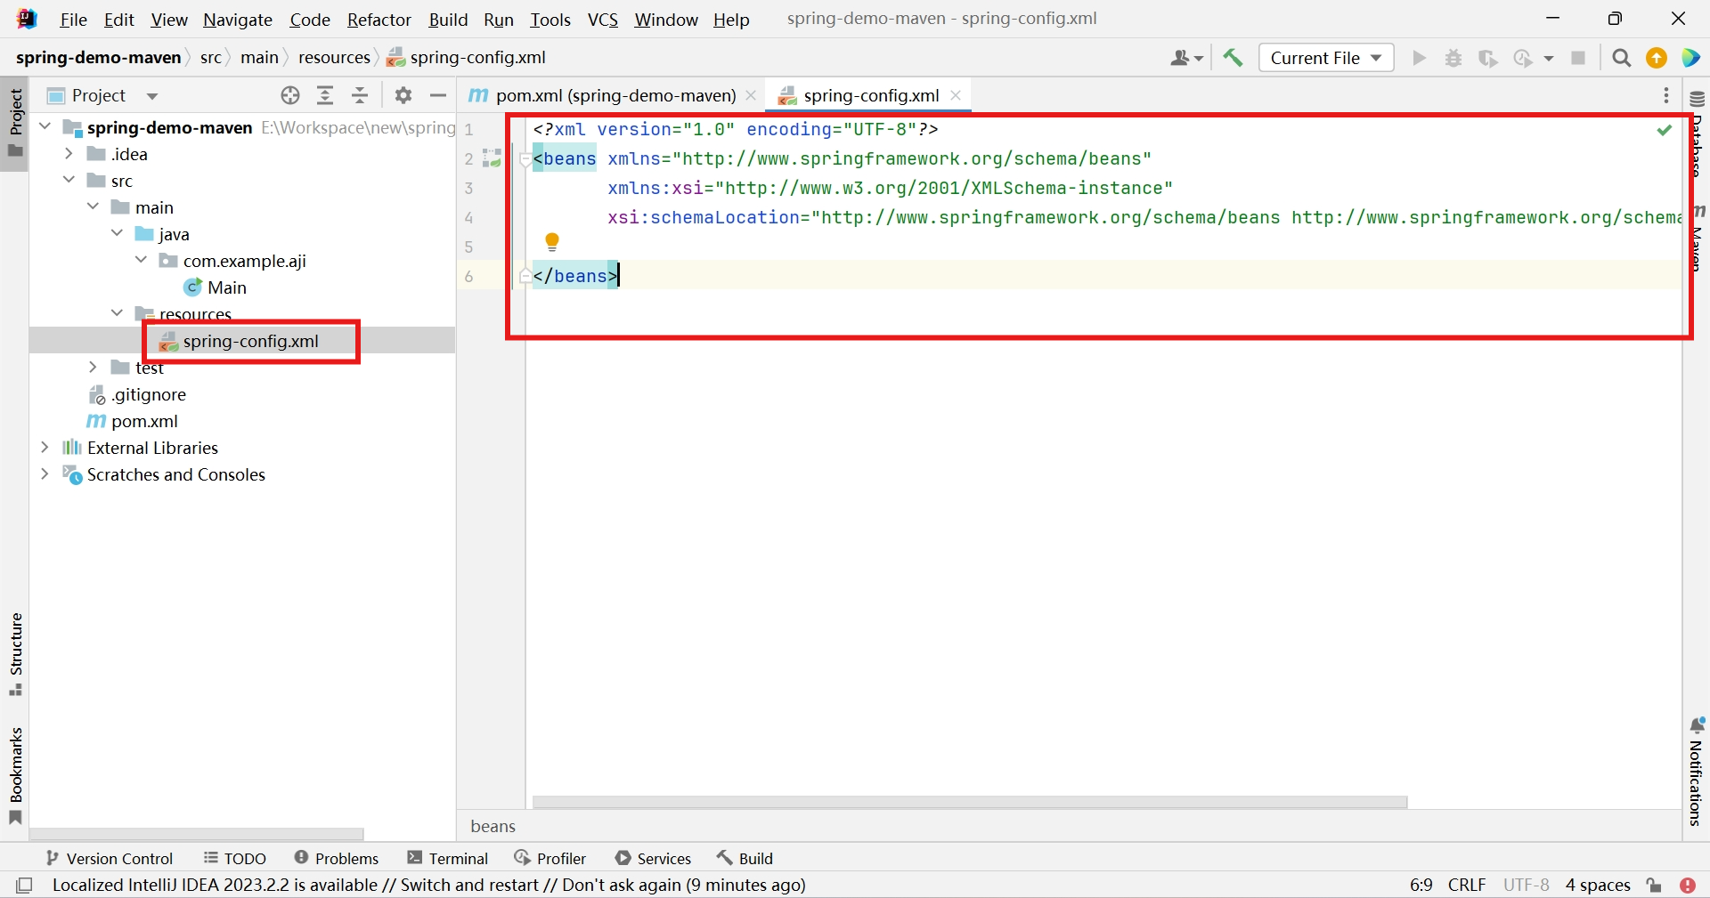Open the Terminal tool window
Screen dimensions: 1710x898
(x=448, y=858)
